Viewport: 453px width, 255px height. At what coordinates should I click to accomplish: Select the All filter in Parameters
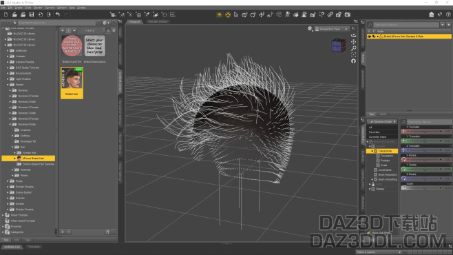click(382, 127)
